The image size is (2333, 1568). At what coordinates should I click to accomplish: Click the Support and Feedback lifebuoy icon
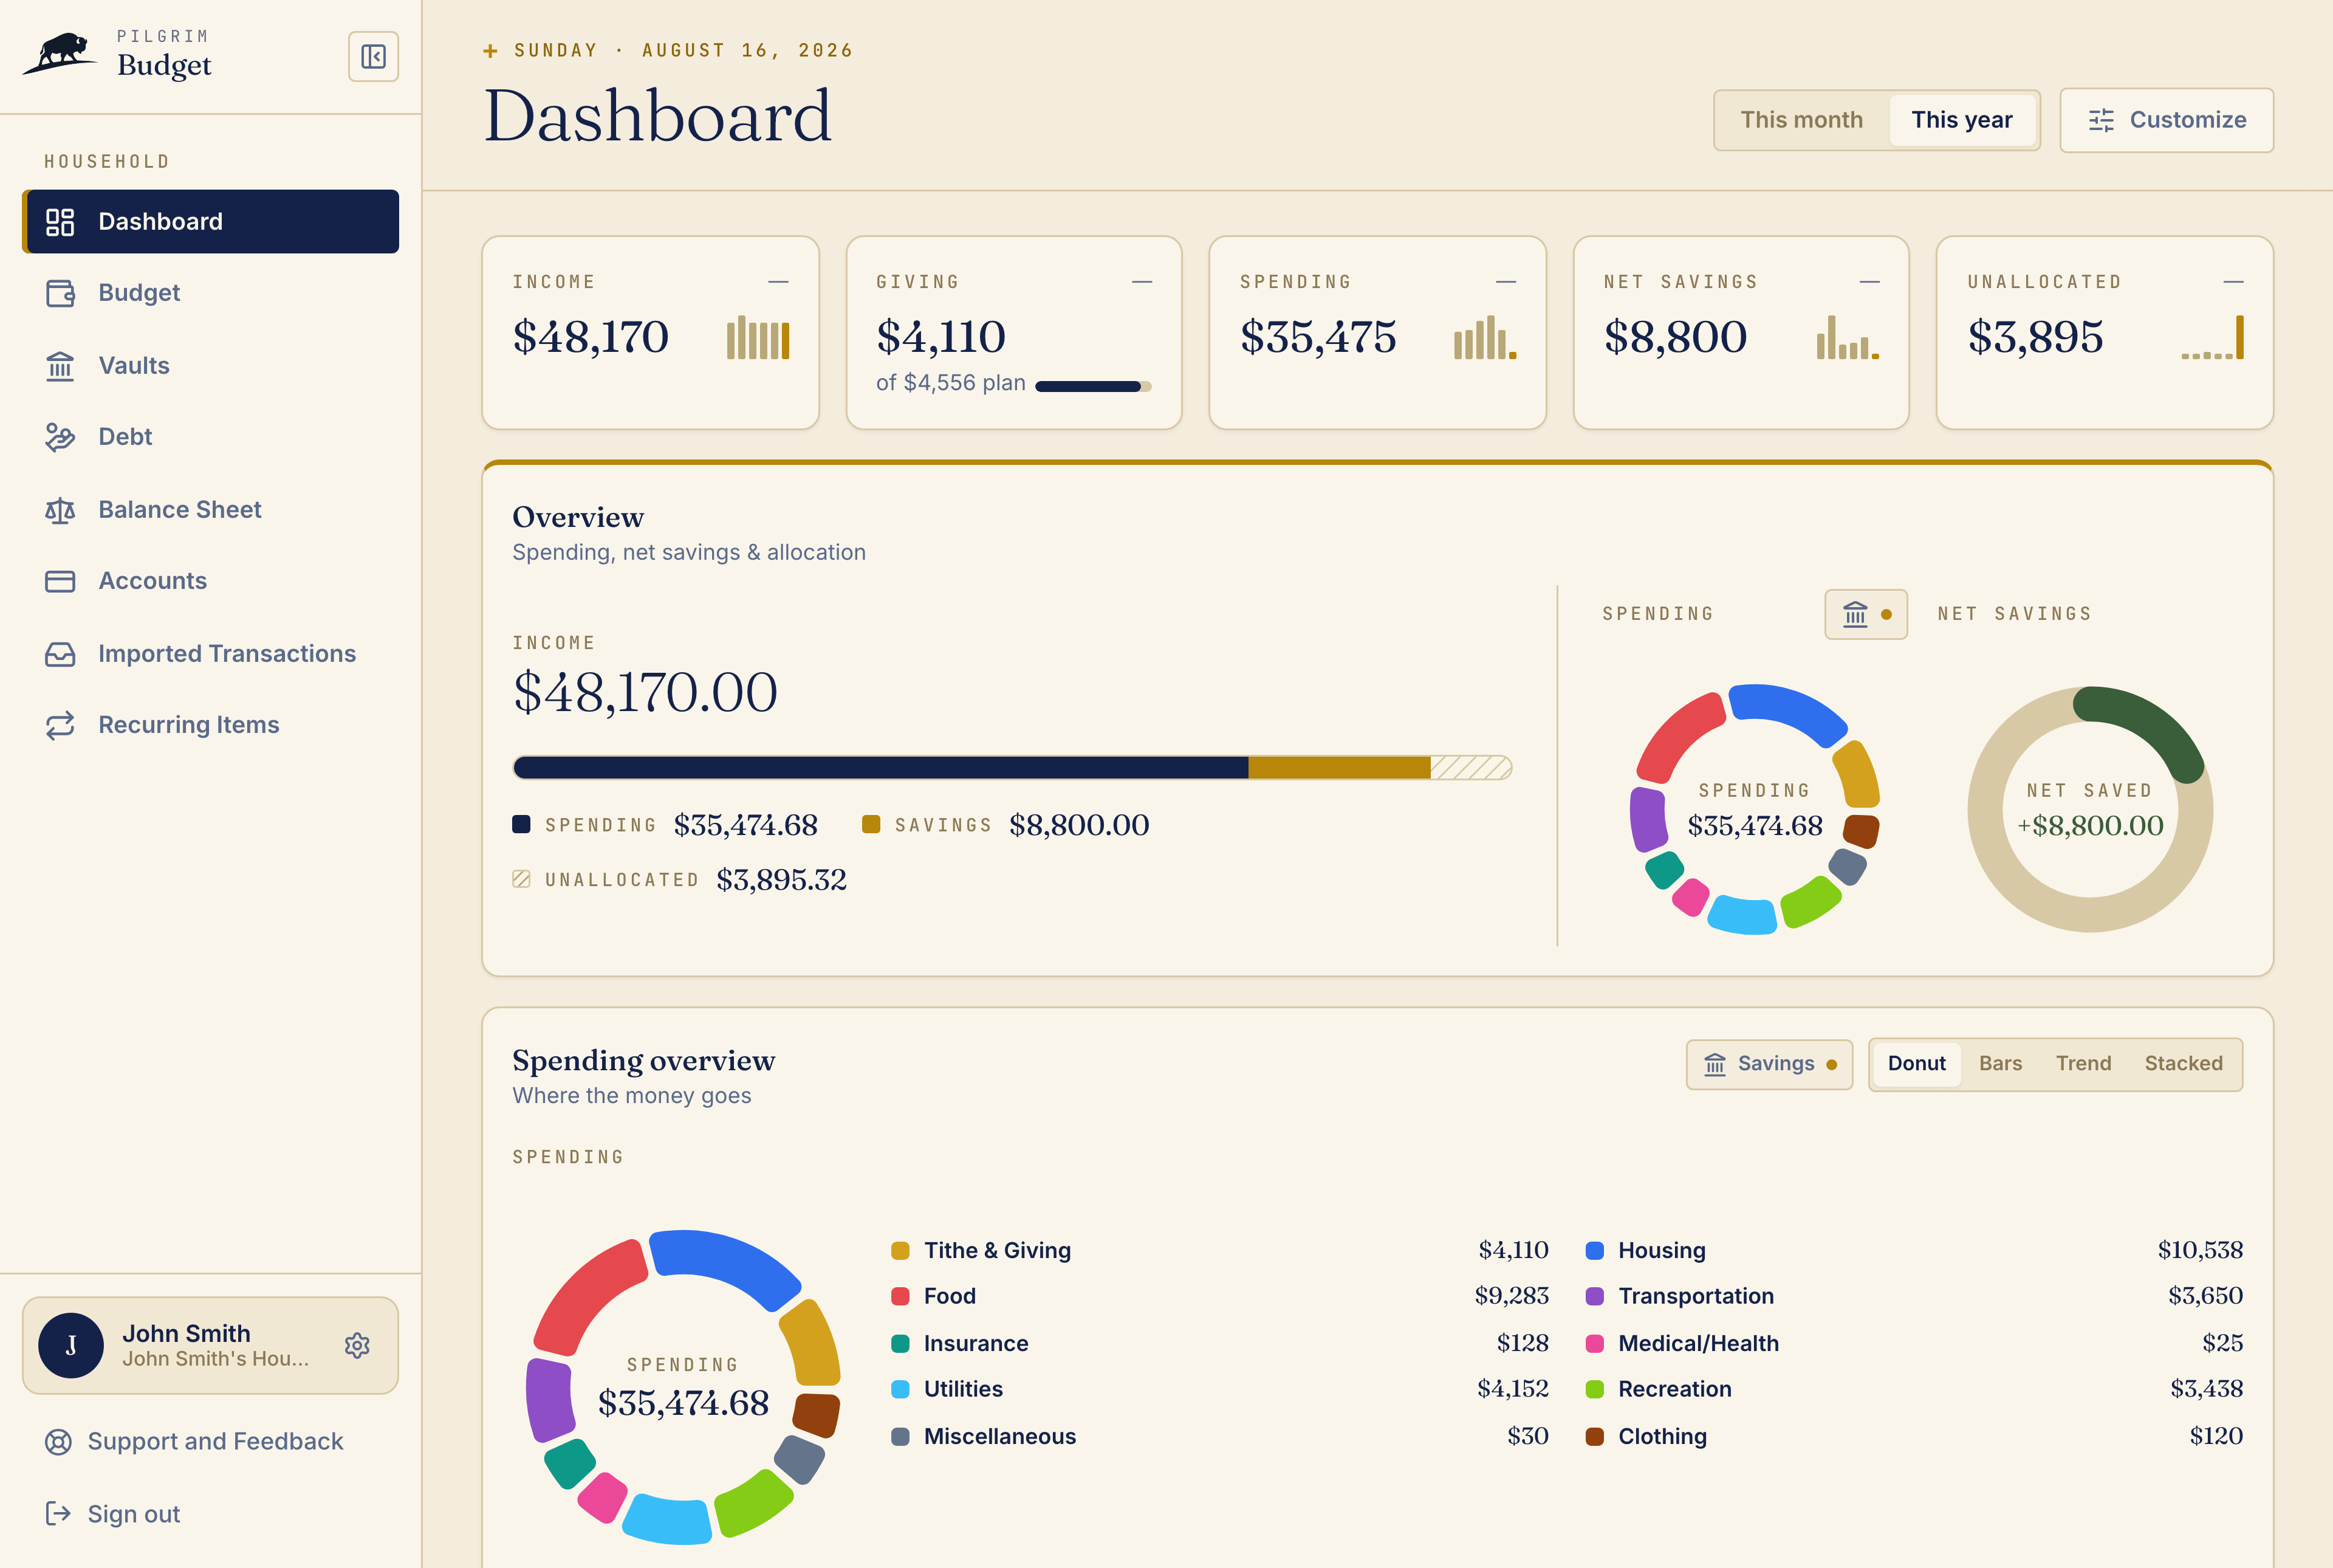(59, 1441)
